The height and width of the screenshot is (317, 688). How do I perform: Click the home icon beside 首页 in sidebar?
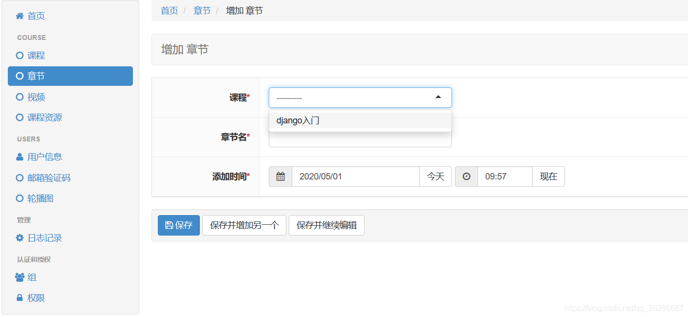point(20,16)
